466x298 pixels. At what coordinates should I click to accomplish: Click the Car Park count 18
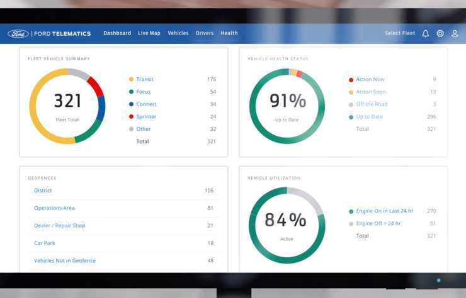[210, 243]
